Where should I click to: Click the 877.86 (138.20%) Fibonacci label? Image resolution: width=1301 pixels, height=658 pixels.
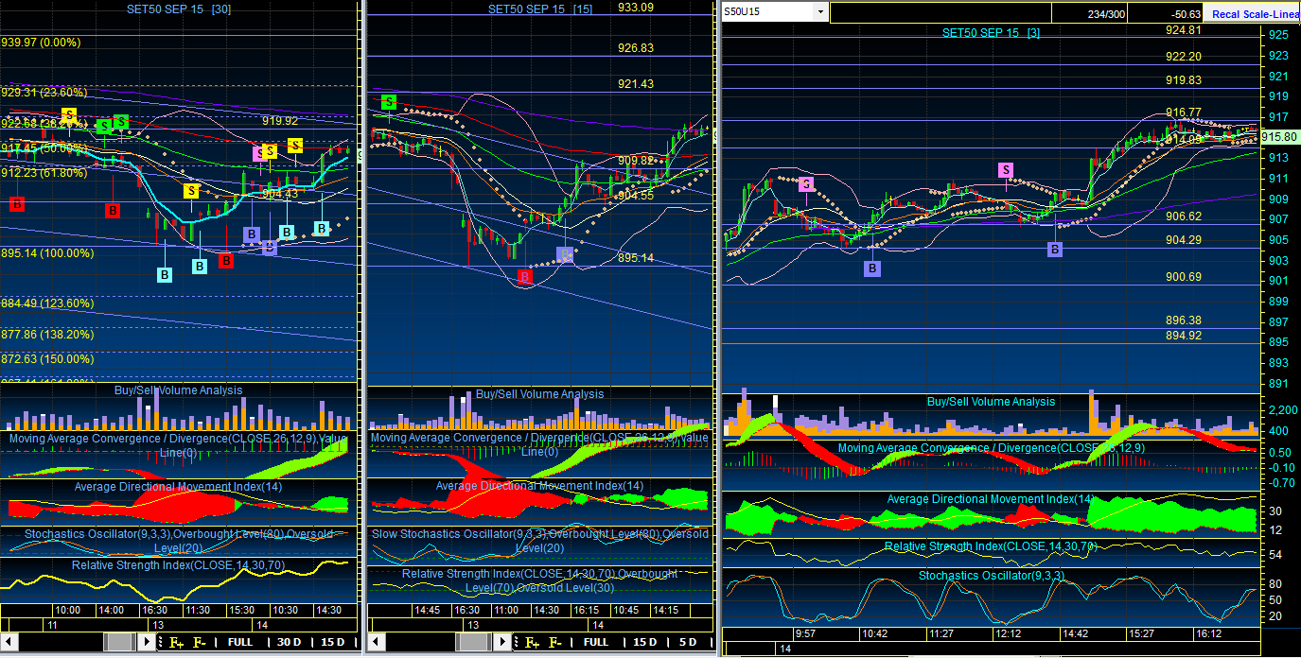click(47, 335)
